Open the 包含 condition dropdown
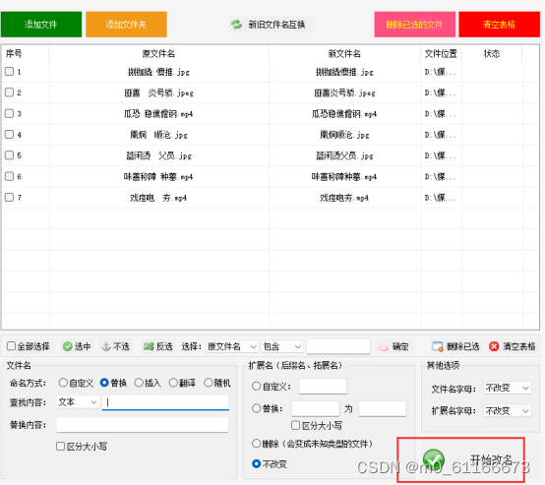545x485 pixels. pos(282,346)
